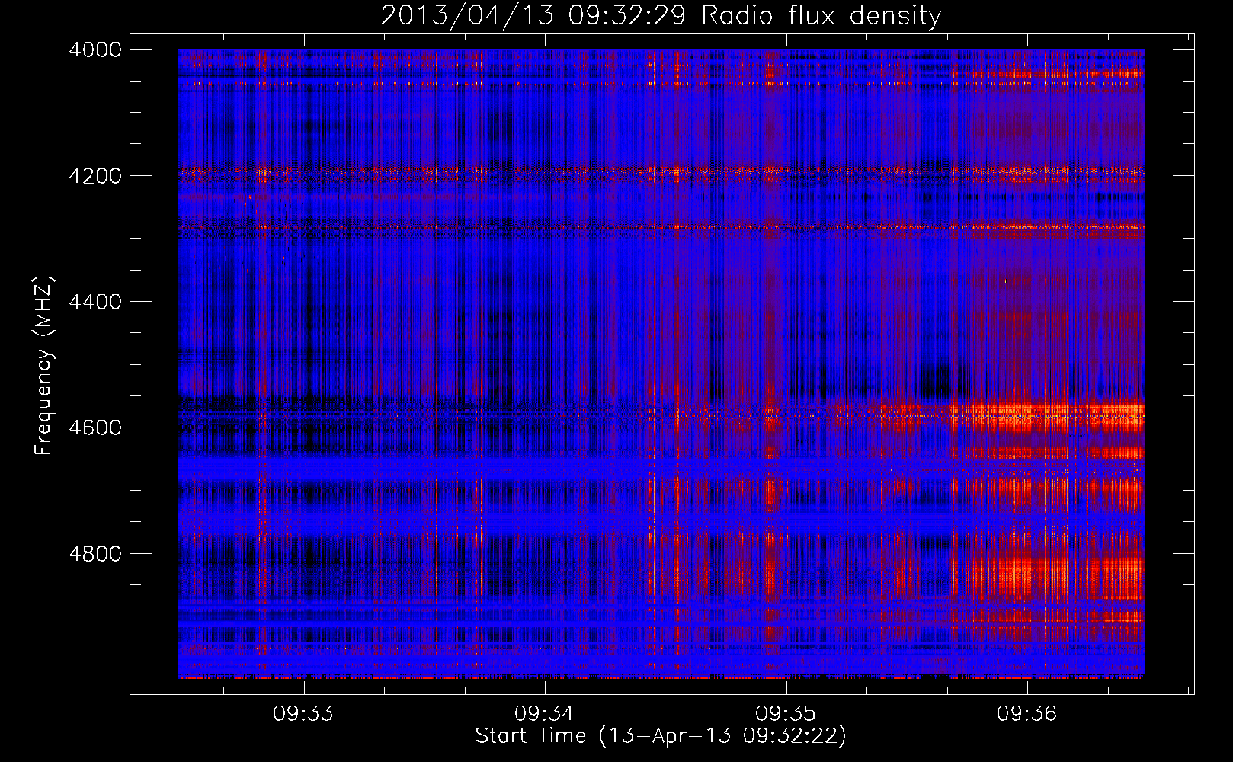Click the 09:33 time axis label
The width and height of the screenshot is (1233, 762).
pos(303,713)
